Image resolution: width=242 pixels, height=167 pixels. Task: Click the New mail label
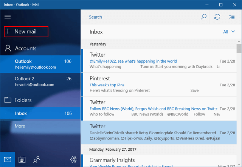(25, 31)
